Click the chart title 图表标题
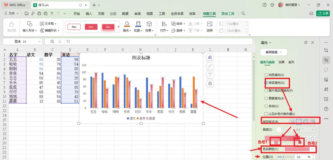This screenshot has height=160, width=333. tap(141, 58)
